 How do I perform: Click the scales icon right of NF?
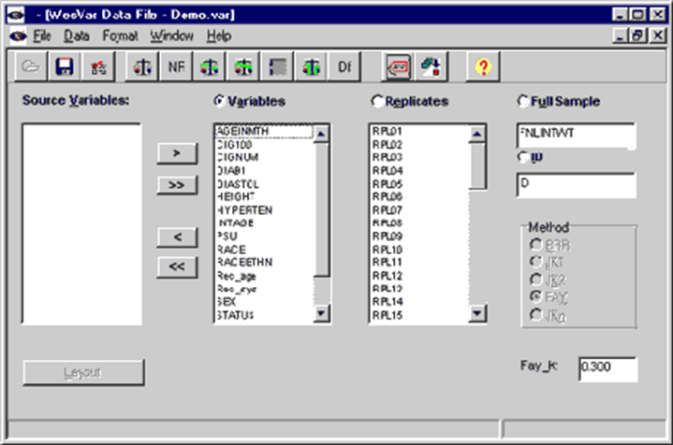210,66
